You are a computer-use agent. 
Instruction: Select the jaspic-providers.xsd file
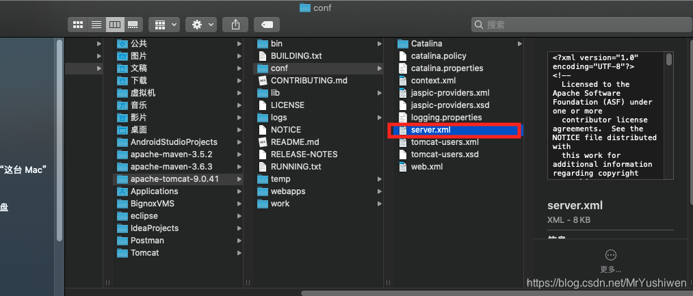(459, 105)
